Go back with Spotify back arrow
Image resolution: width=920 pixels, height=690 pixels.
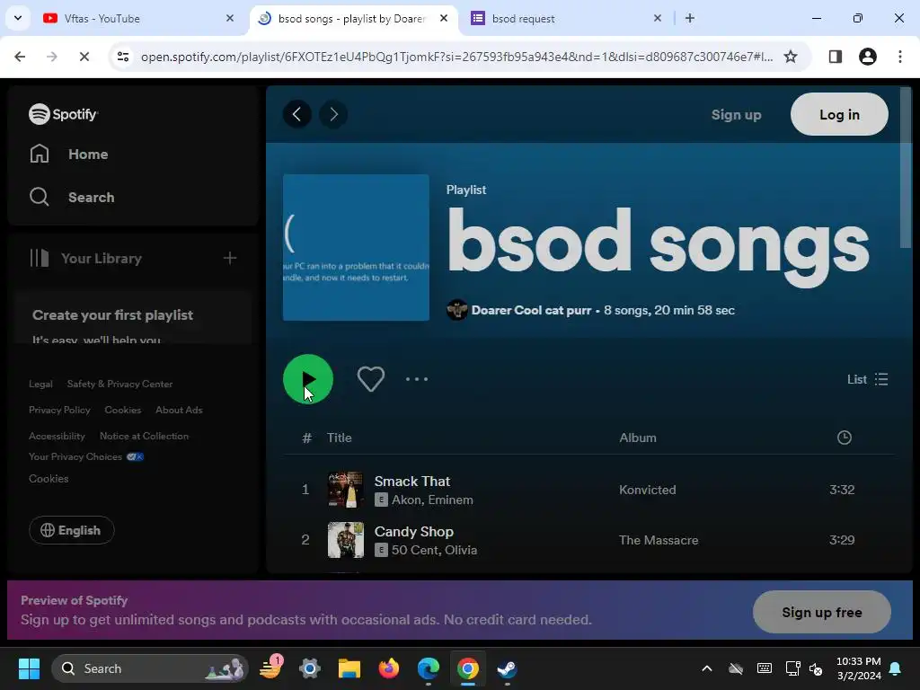tap(296, 114)
